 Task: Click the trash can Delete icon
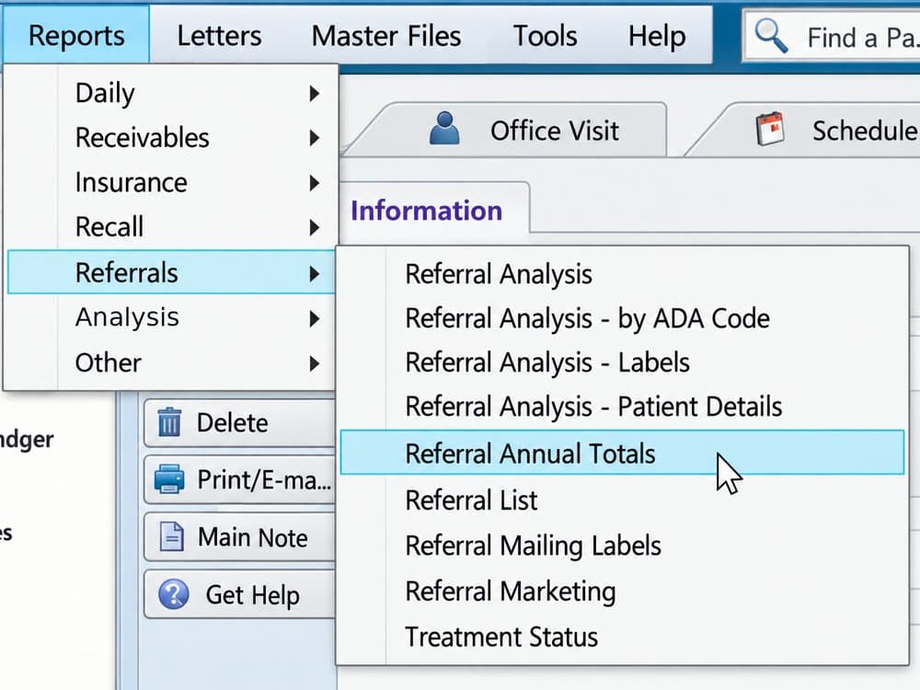click(169, 422)
